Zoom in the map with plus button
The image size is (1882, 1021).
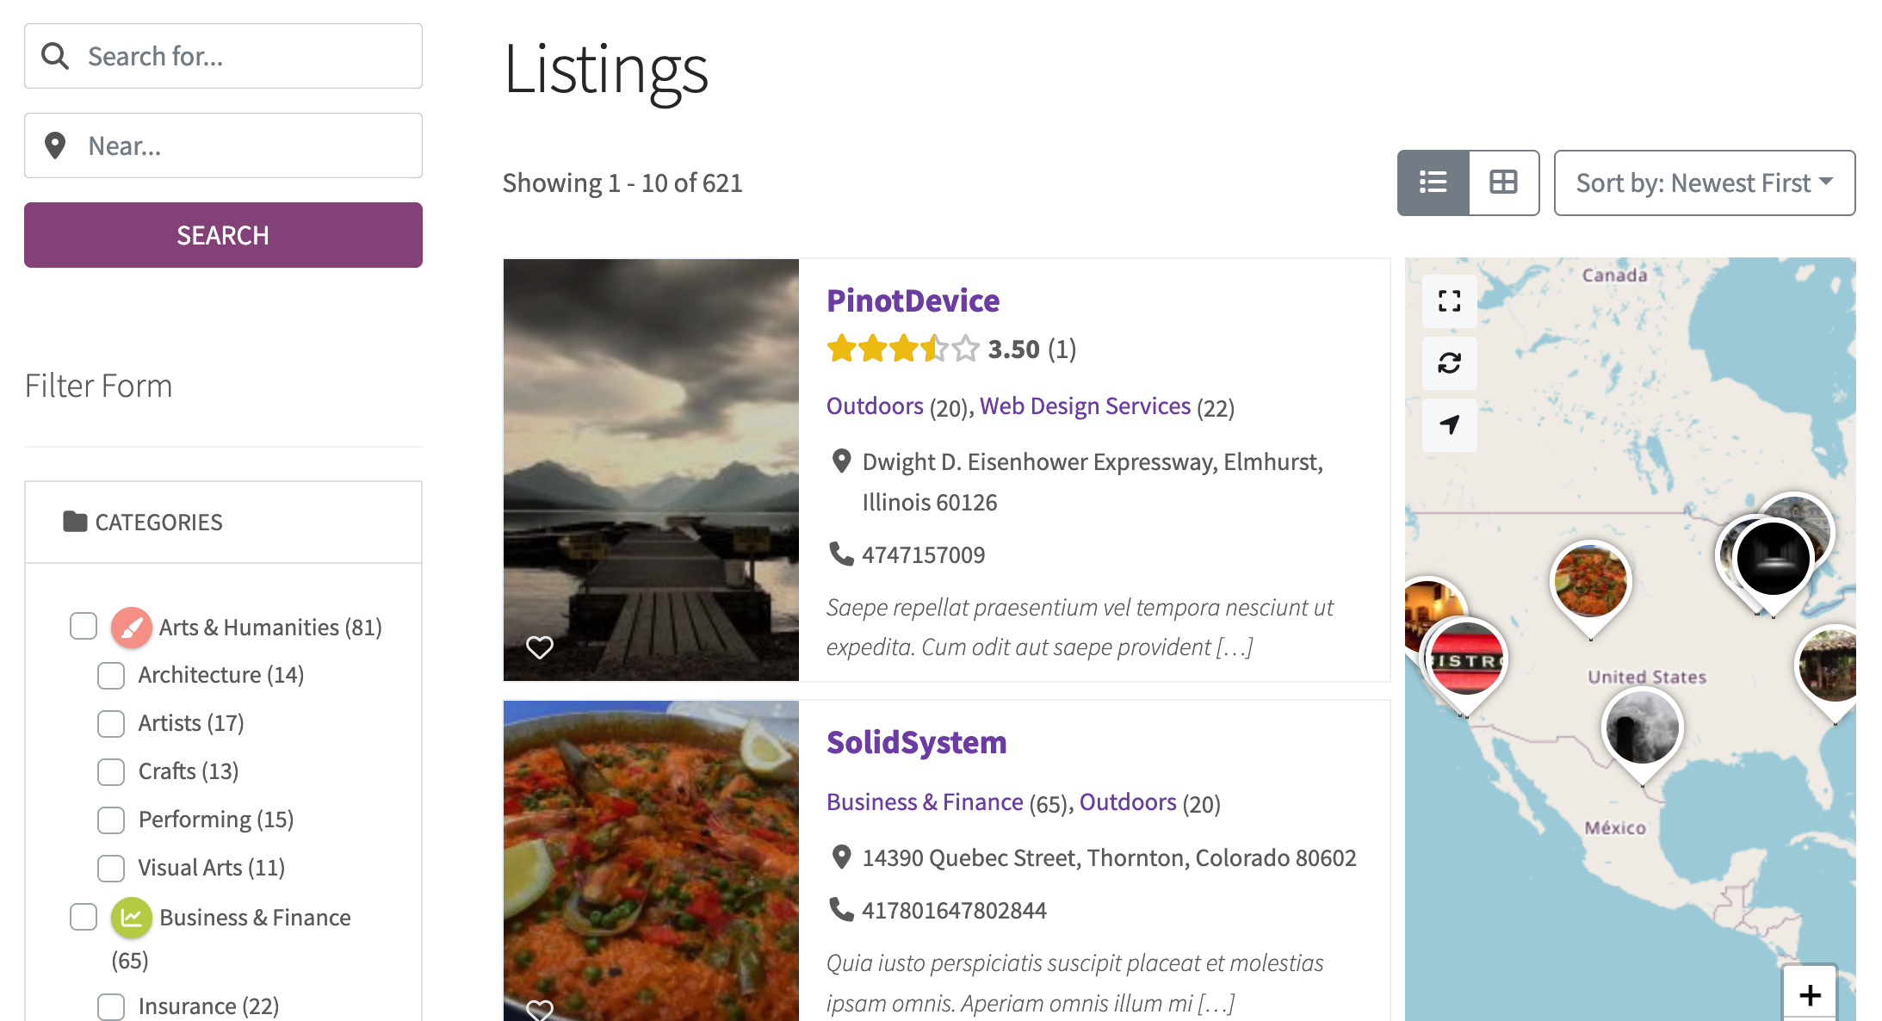click(1810, 994)
